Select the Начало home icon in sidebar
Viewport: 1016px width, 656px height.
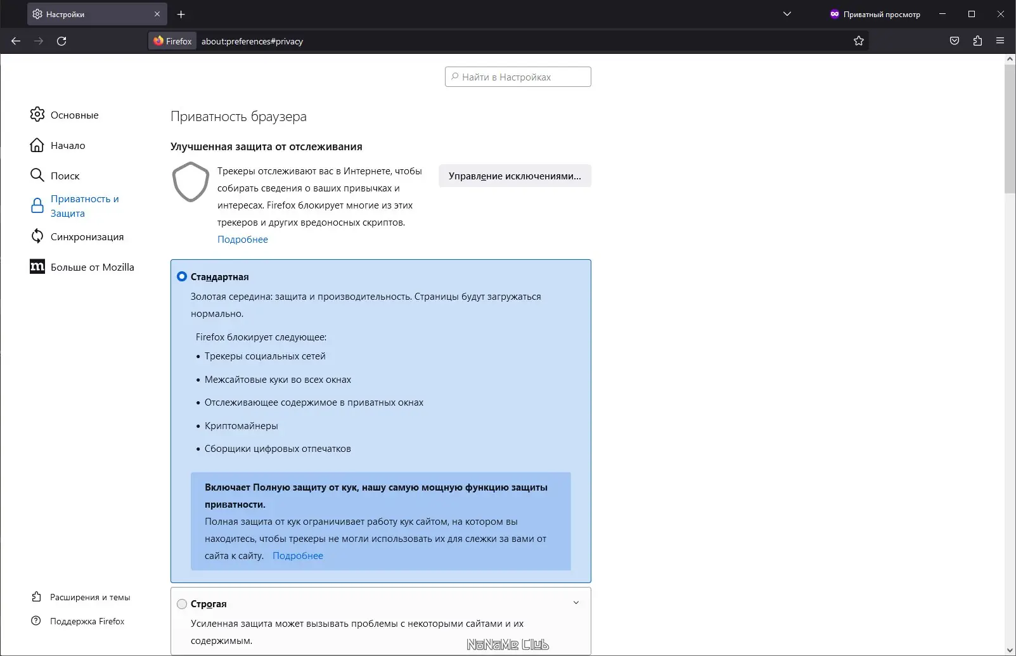pyautogui.click(x=37, y=145)
